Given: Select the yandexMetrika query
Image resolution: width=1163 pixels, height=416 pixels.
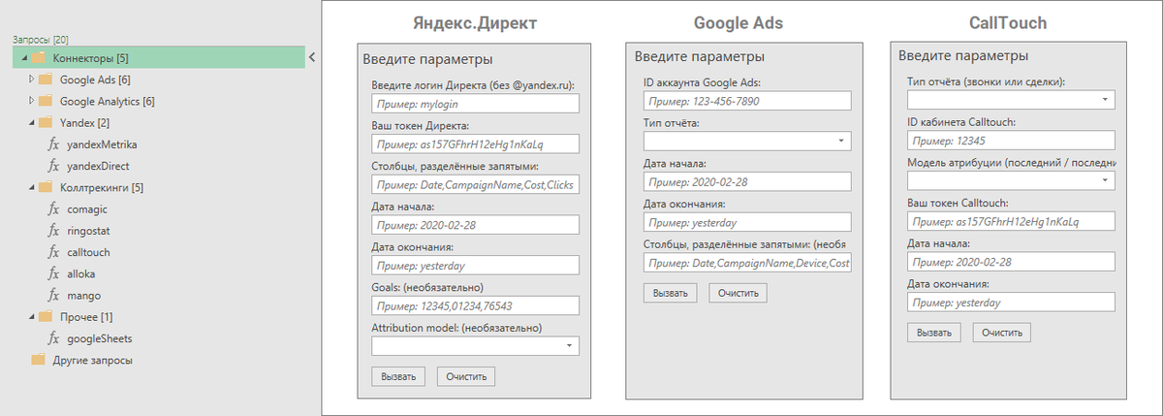Looking at the screenshot, I should click(x=102, y=144).
